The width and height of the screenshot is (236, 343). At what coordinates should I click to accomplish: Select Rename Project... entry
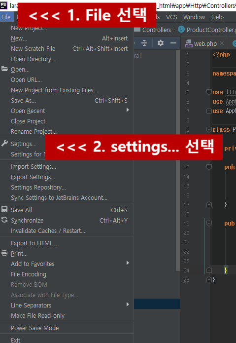[67, 132]
